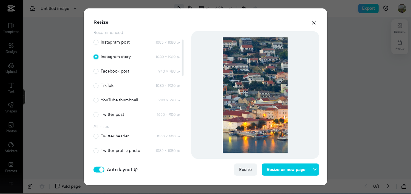Close the Resize dialog
411x194 pixels.
[x=314, y=23]
